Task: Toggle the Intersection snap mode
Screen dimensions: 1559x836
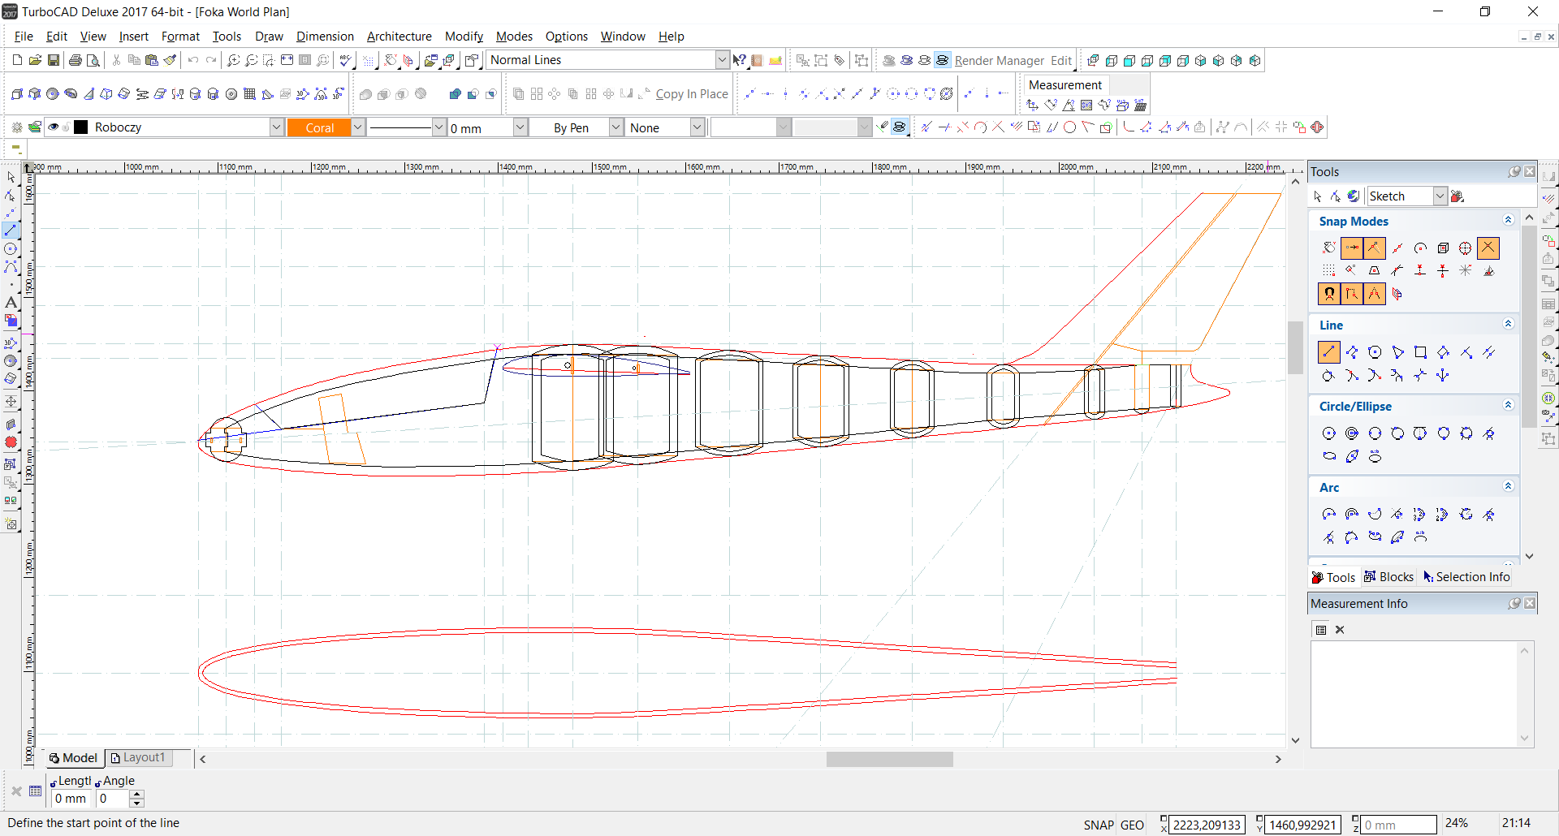Action: click(1488, 248)
